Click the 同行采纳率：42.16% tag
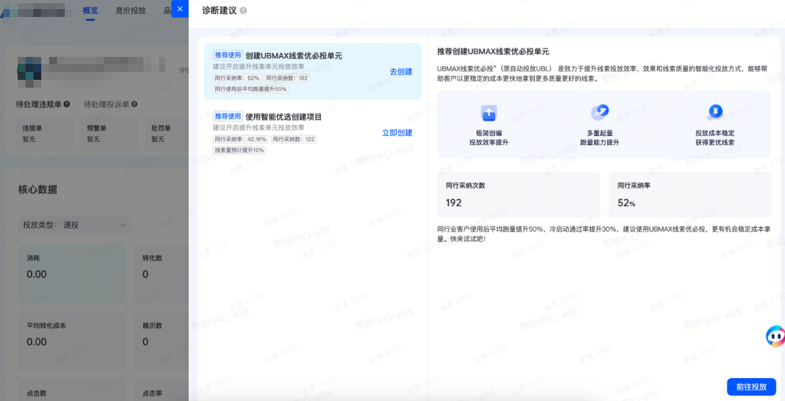 [241, 139]
